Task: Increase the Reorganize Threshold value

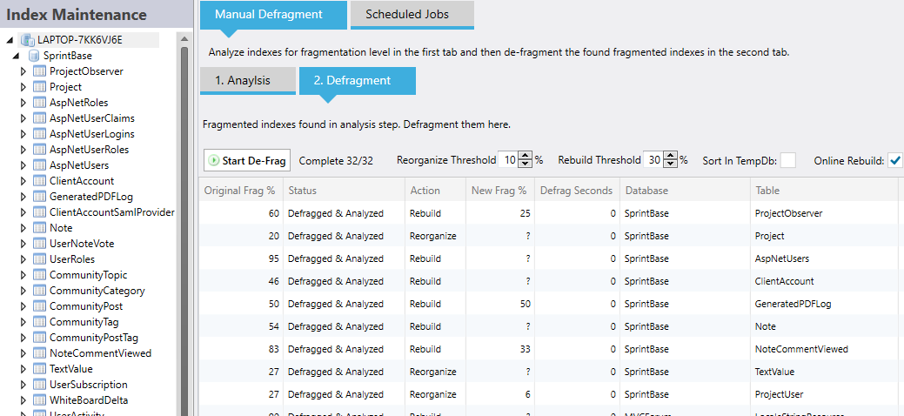Action: tap(526, 156)
